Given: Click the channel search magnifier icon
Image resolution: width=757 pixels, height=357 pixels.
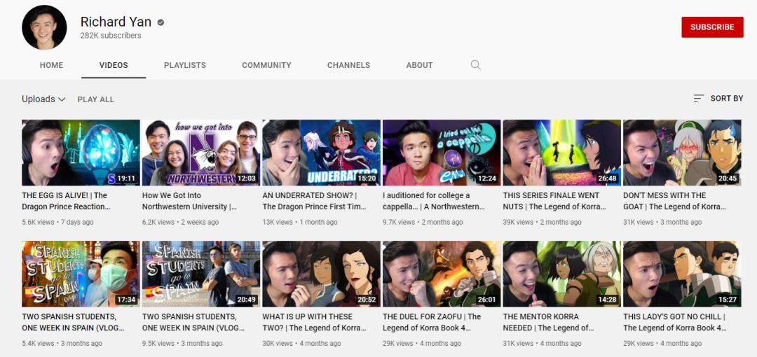Looking at the screenshot, I should [476, 65].
